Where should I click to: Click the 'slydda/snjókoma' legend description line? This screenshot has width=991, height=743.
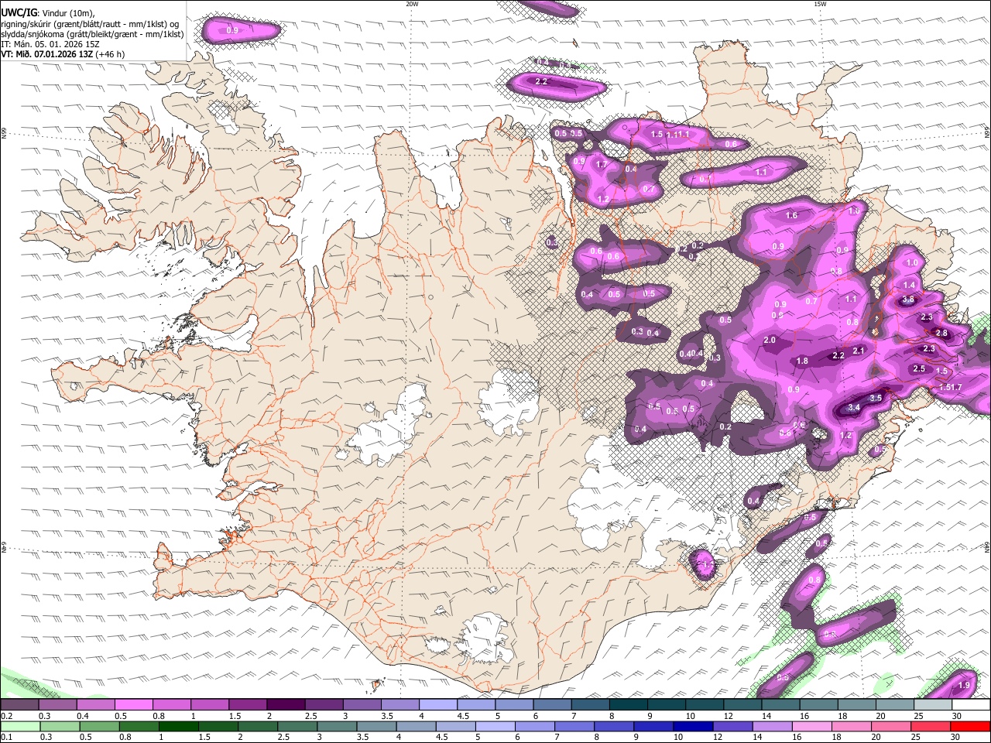tap(92, 34)
